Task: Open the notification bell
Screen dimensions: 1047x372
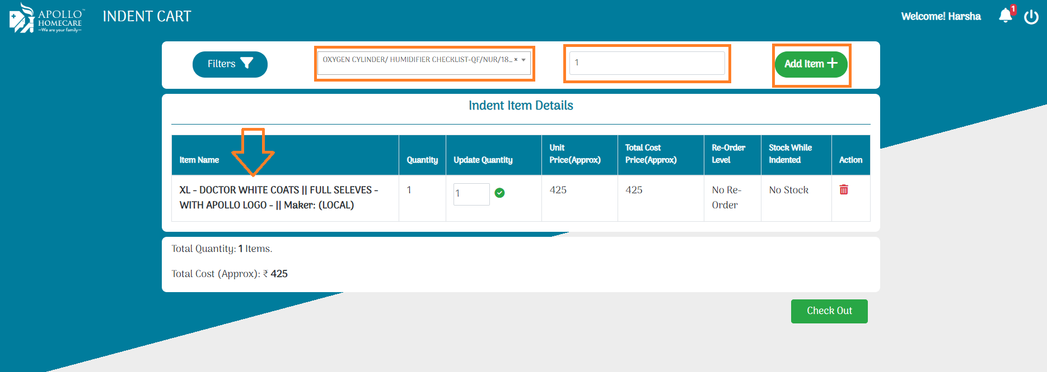Action: click(1005, 16)
